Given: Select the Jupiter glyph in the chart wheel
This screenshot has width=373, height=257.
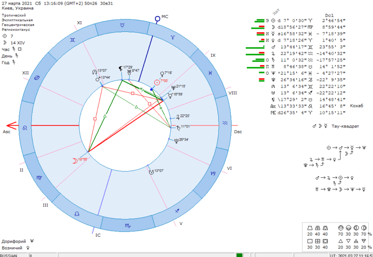Looking at the screenshot, I should [178, 117].
